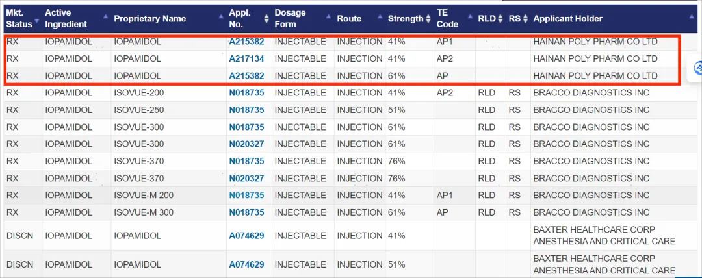Open A217134 application number link

pos(246,58)
